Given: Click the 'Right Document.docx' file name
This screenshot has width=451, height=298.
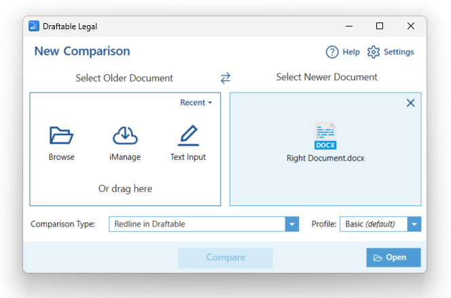Looking at the screenshot, I should coord(325,159).
